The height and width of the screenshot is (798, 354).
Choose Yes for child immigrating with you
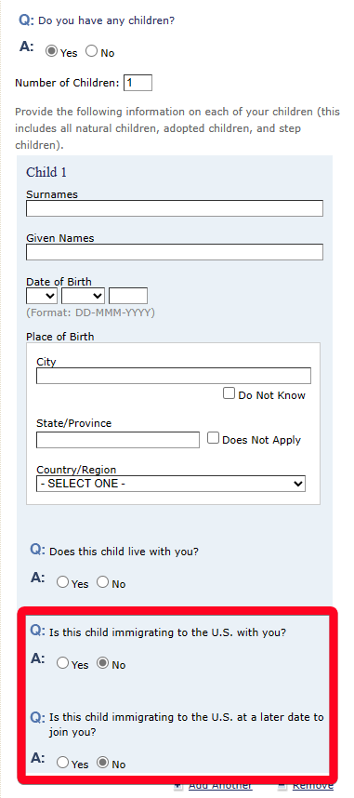tap(62, 663)
